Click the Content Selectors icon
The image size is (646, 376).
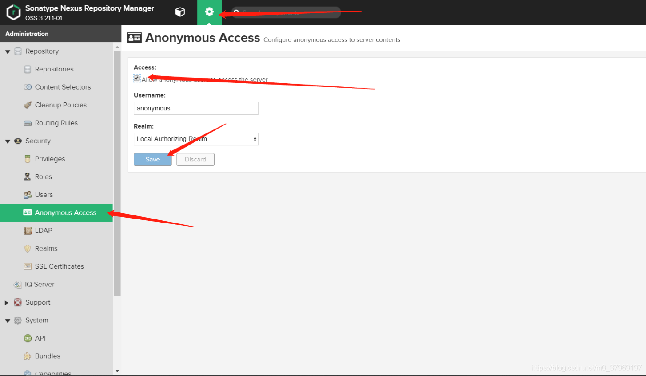[28, 87]
